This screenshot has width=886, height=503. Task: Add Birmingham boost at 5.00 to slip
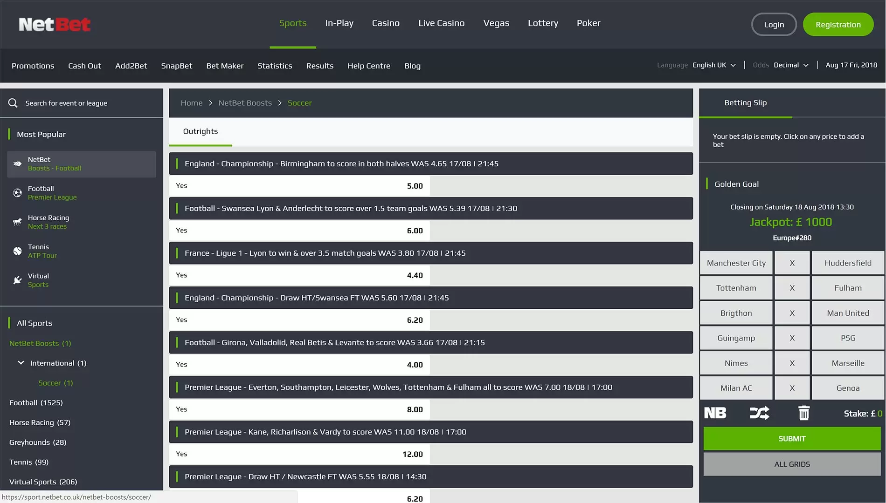tap(299, 186)
